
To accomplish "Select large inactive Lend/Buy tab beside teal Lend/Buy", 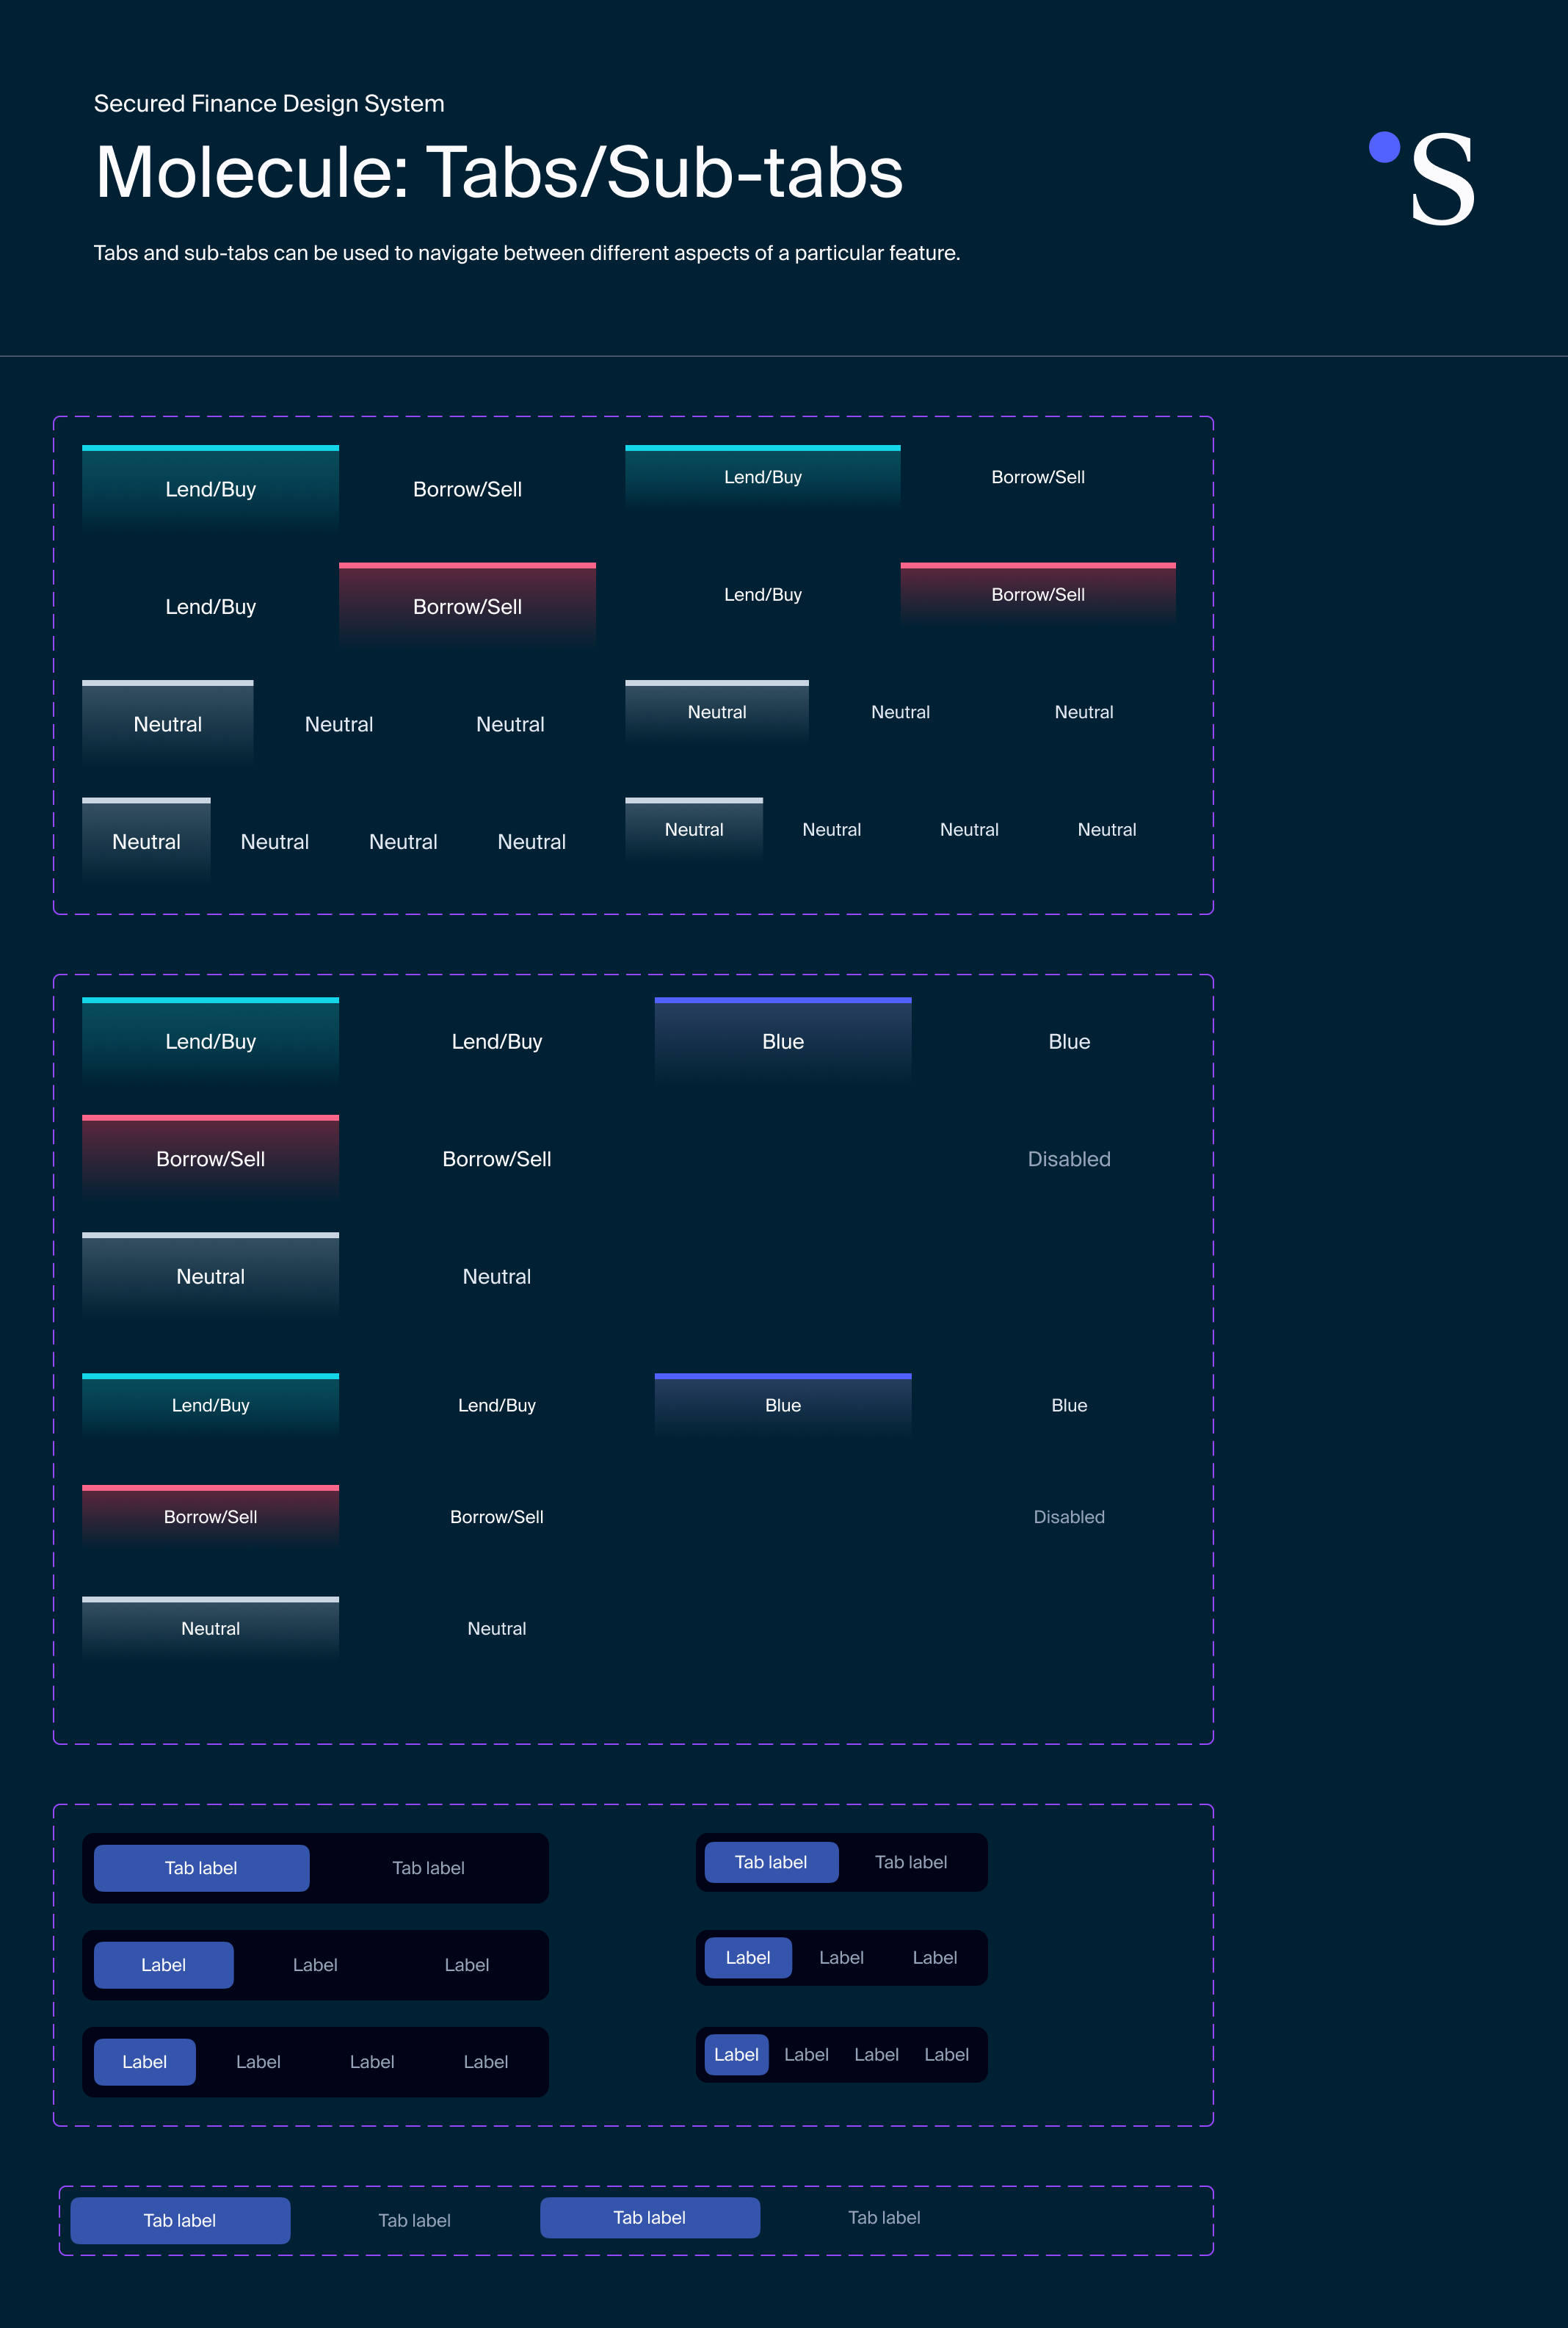I will (x=497, y=1041).
